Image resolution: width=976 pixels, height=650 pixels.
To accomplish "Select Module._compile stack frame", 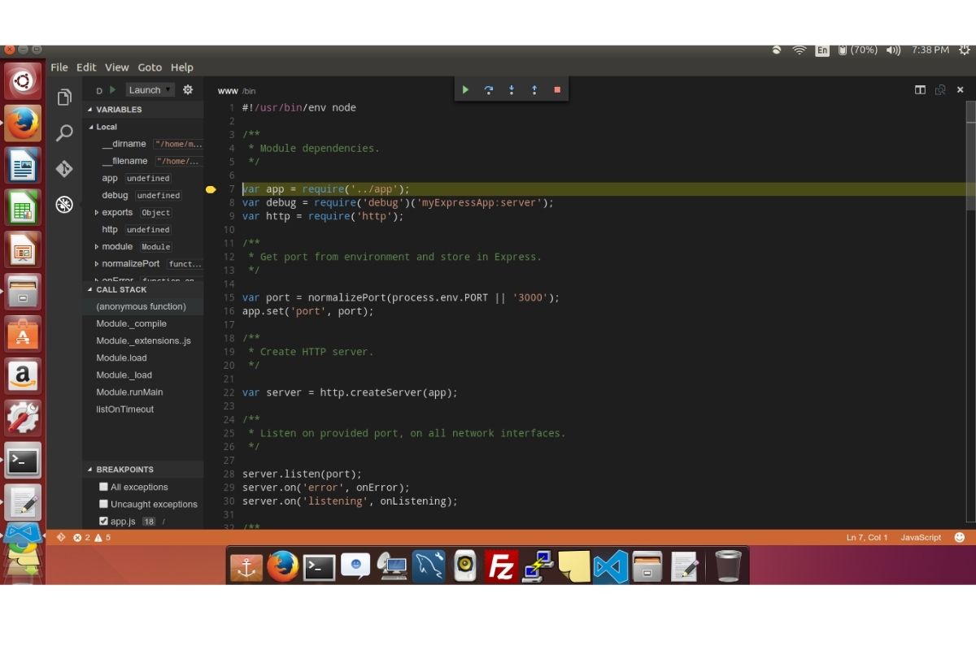I will [143, 323].
